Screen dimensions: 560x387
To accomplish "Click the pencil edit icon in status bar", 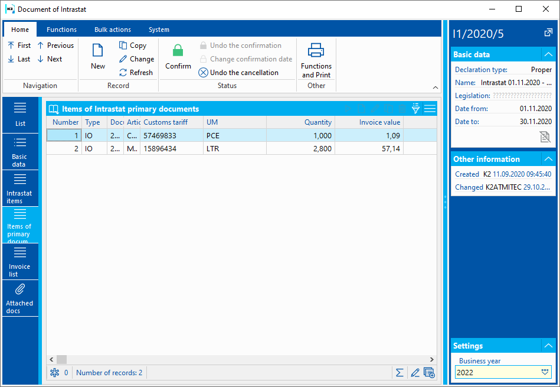I will (x=415, y=373).
